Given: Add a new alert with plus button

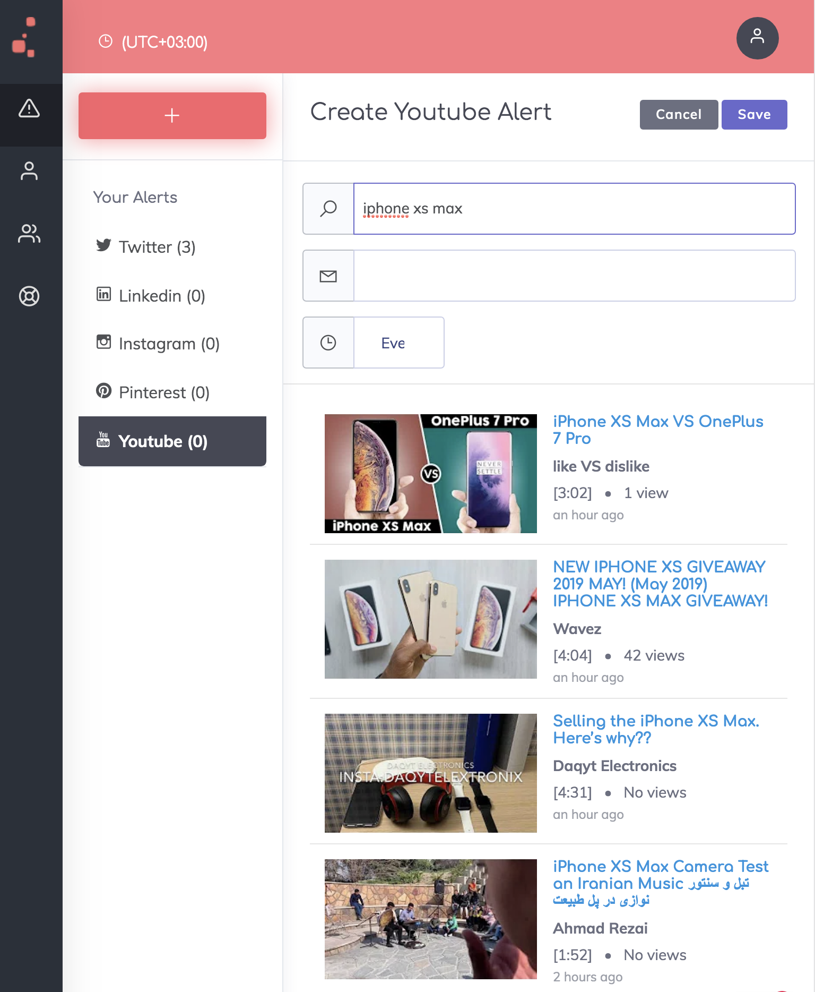Looking at the screenshot, I should click(172, 116).
